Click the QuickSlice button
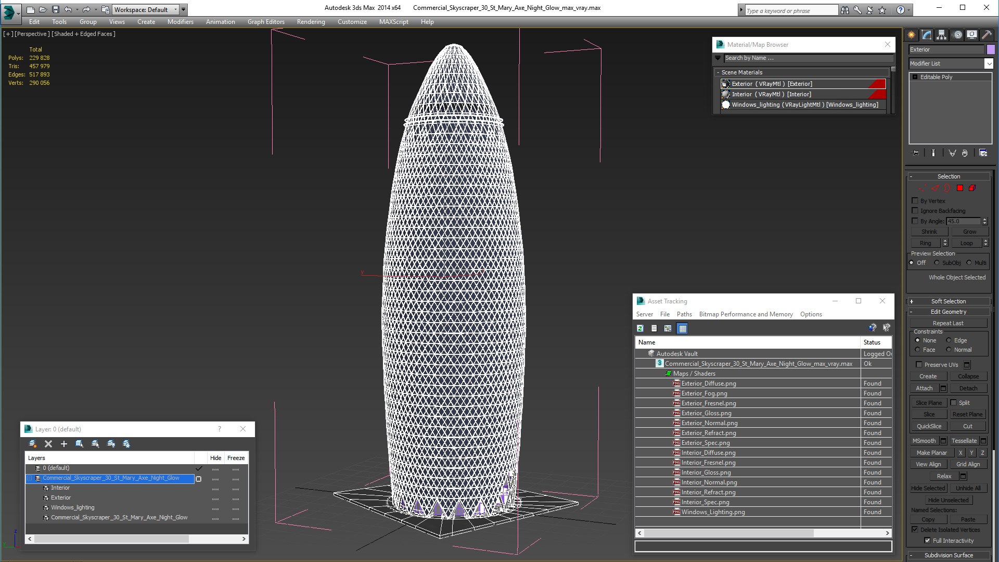The width and height of the screenshot is (999, 562). coord(929,426)
